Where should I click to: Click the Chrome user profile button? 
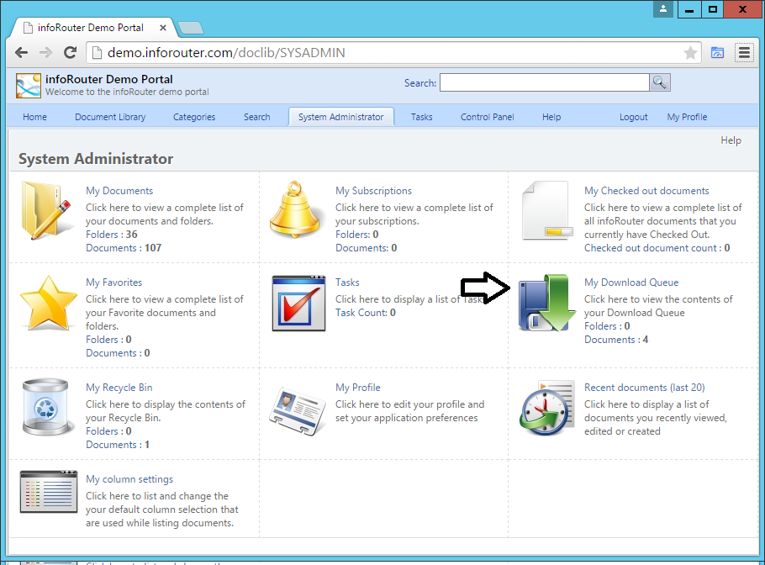click(663, 8)
